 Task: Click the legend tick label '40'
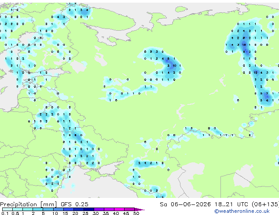(x=116, y=213)
